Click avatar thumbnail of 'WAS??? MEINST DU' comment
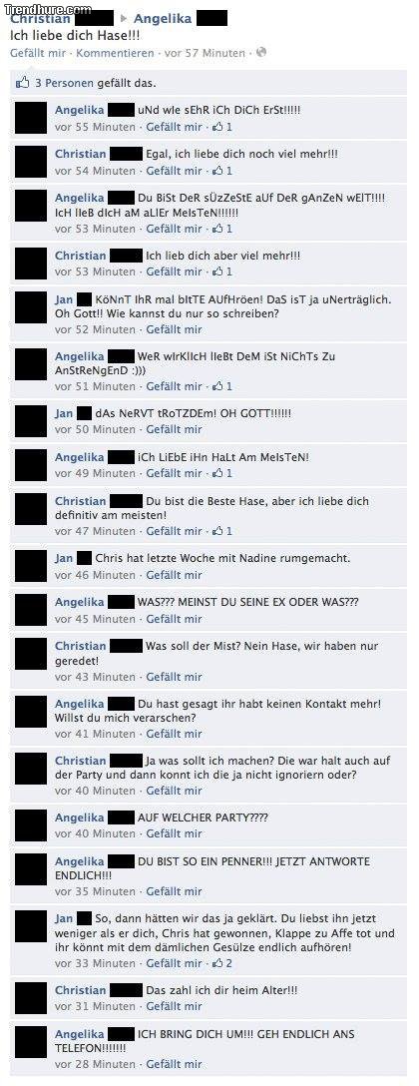Image resolution: width=419 pixels, height=1086 pixels. (31, 610)
